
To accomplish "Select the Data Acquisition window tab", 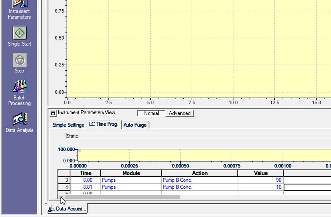I will click(x=67, y=209).
